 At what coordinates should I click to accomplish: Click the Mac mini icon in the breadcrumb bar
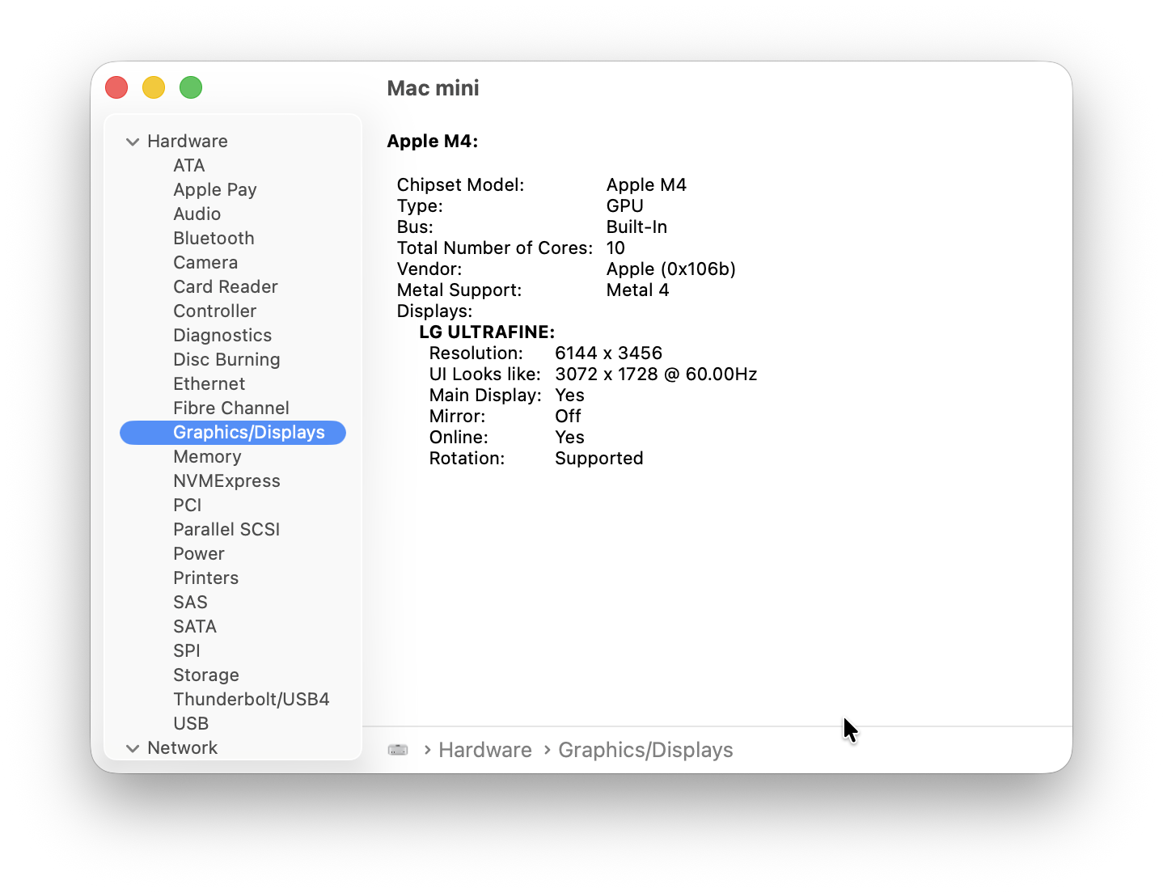[x=398, y=750]
